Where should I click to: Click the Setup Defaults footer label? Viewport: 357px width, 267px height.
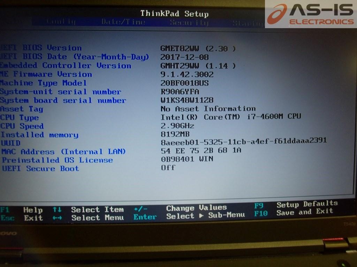(x=307, y=204)
